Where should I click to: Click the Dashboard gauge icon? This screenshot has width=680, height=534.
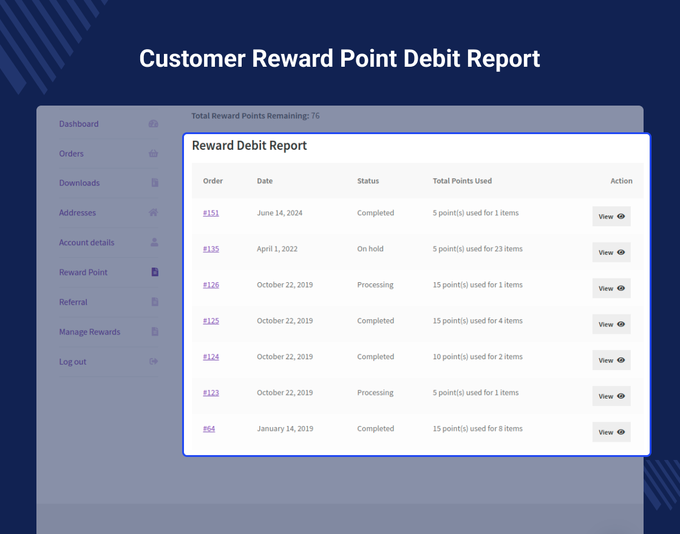click(x=154, y=124)
